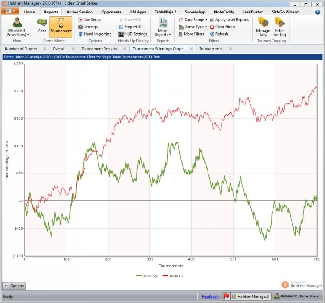Image resolution: width=325 pixels, height=303 pixels.
Task: Open Manage Tags
Action: [263, 27]
